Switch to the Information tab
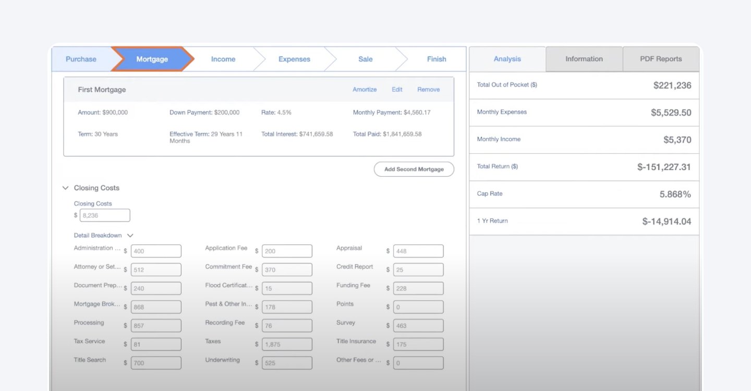Image resolution: width=751 pixels, height=391 pixels. coord(584,59)
